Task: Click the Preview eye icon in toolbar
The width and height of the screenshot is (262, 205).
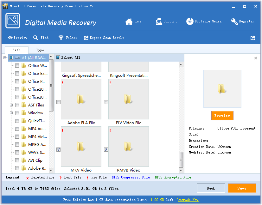Action: pos(10,38)
